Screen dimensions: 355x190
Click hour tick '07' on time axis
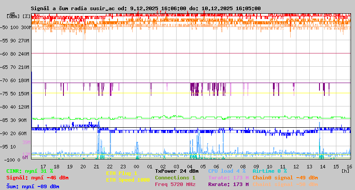click(229, 167)
